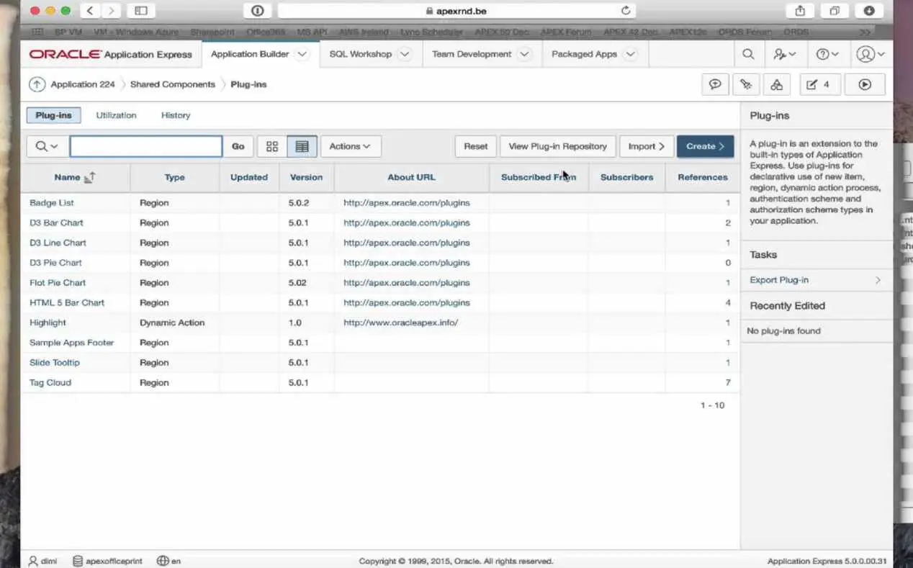Open the History tab
The height and width of the screenshot is (568, 913).
point(176,115)
